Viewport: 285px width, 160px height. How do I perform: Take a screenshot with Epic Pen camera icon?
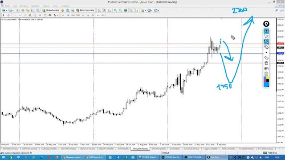click(266, 68)
